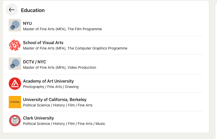Click the Education page heading
This screenshot has width=217, height=139.
33,10
